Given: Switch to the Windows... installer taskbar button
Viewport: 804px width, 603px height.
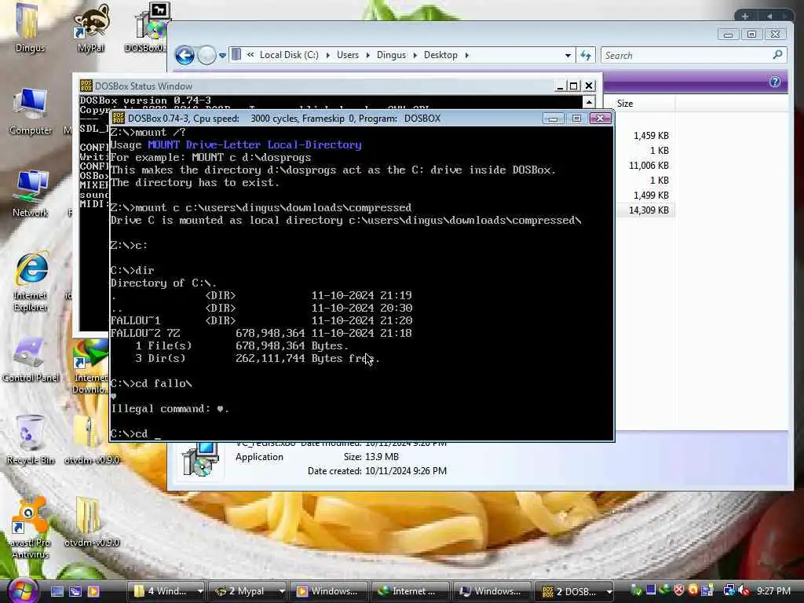Looking at the screenshot, I should [492, 591].
